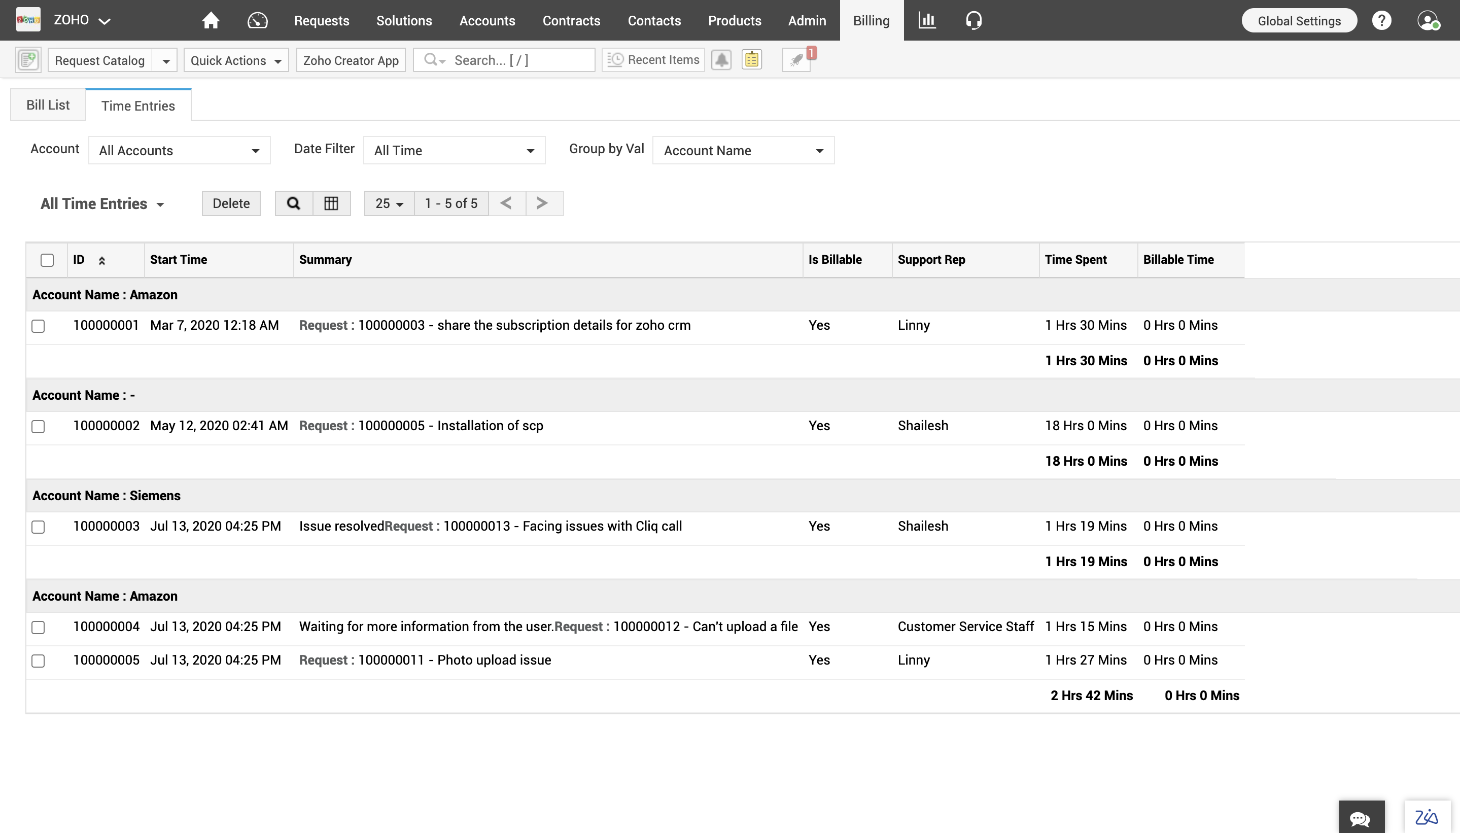Open the help question mark icon
Viewport: 1460px width, 833px height.
click(1381, 21)
